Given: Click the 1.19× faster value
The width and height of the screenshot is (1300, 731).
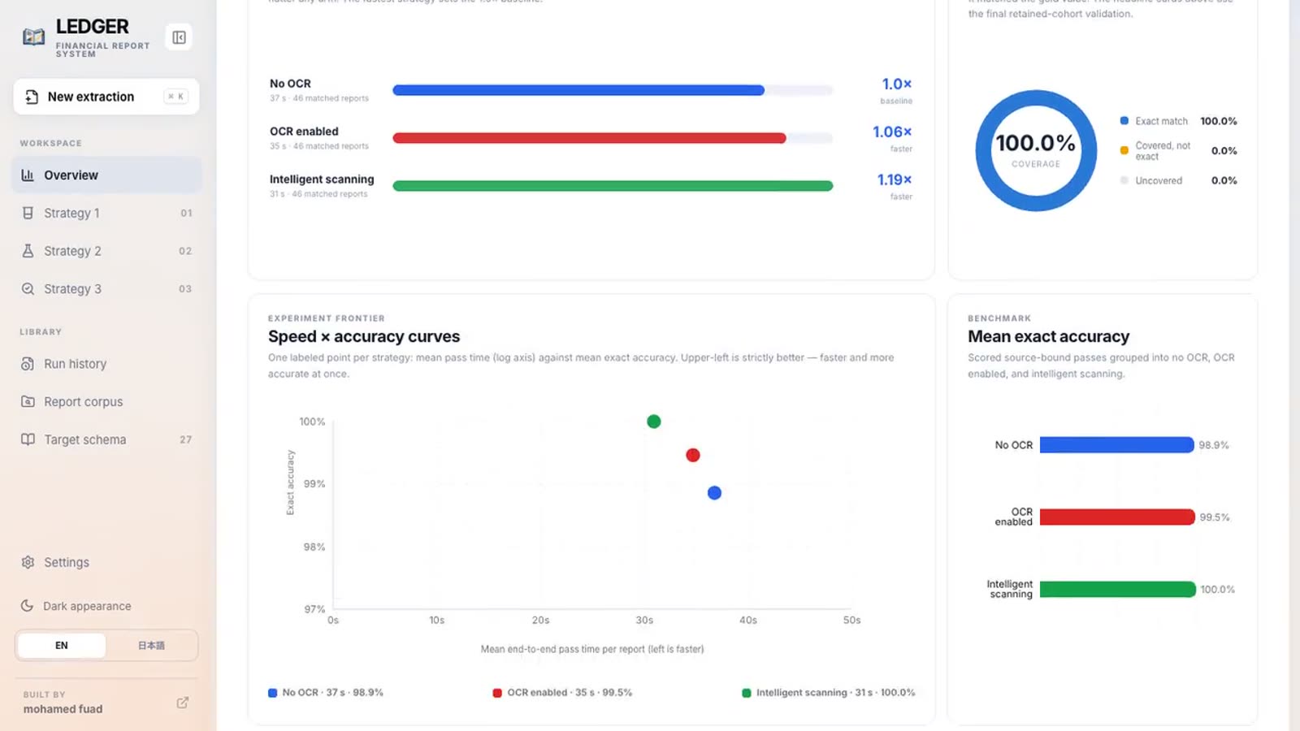Looking at the screenshot, I should (895, 180).
